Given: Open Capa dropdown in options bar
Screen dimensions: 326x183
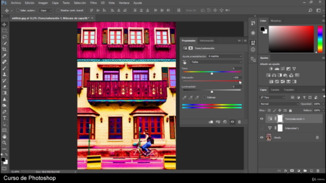Looking at the screenshot, I should [46, 10].
